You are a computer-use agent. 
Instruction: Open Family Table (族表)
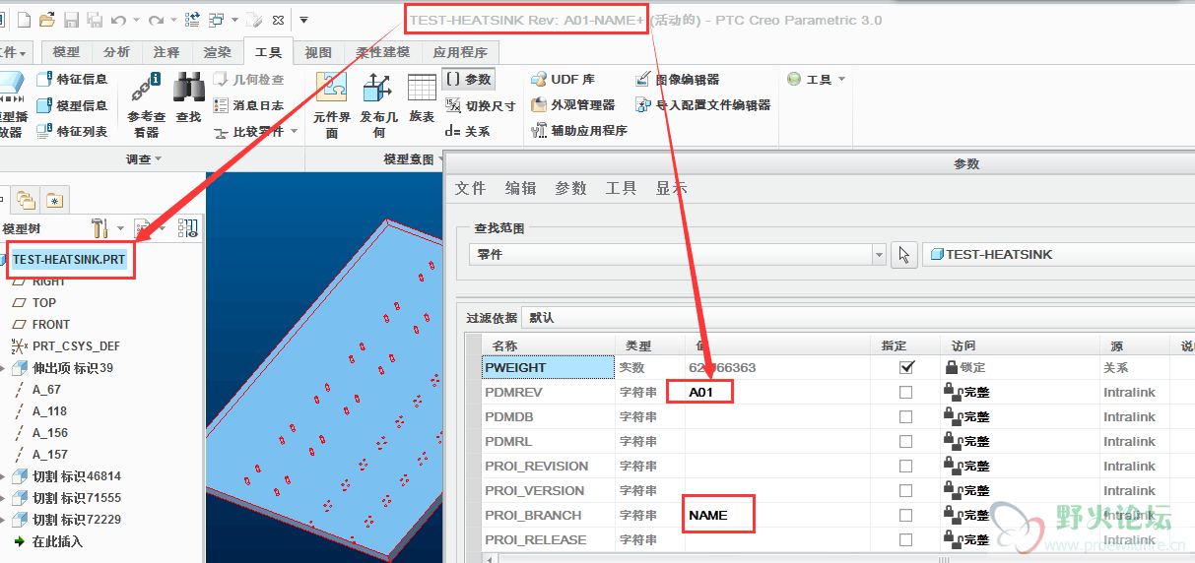422,96
